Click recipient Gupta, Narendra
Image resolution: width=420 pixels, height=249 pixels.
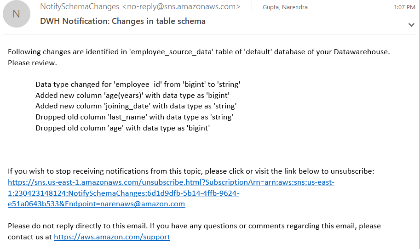click(285, 7)
